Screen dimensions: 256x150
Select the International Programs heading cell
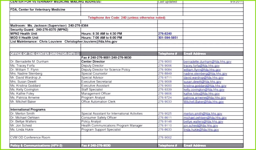point(45,110)
